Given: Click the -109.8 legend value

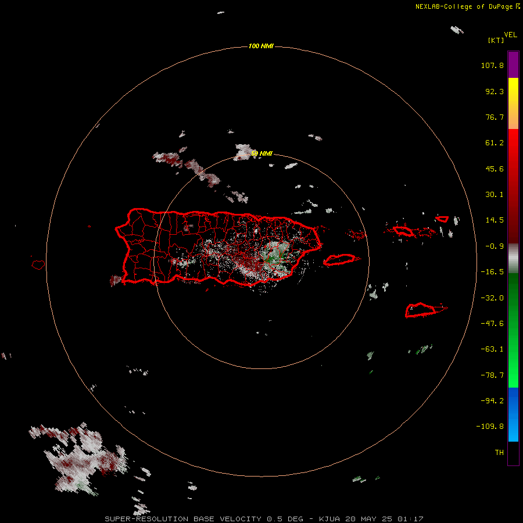Looking at the screenshot, I should tap(490, 427).
